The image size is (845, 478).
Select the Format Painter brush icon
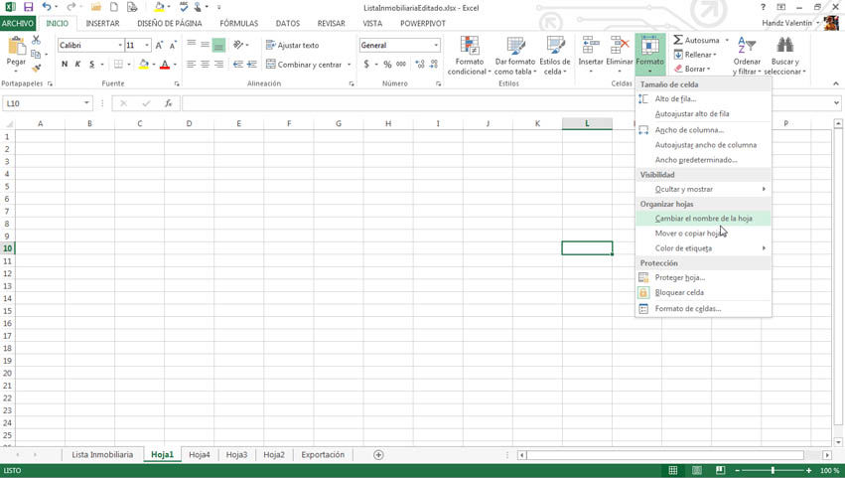click(x=37, y=68)
